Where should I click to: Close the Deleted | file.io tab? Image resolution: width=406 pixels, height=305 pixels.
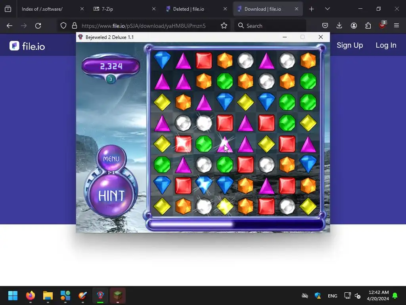pos(225,9)
